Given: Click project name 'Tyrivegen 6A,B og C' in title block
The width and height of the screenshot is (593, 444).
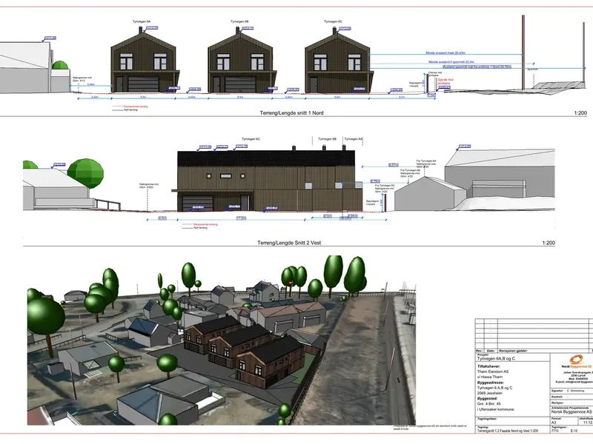Looking at the screenshot, I should pos(496,358).
